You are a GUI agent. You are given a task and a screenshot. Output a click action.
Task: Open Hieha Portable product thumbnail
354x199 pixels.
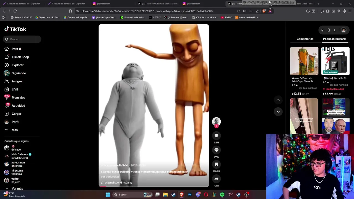[x=335, y=61]
